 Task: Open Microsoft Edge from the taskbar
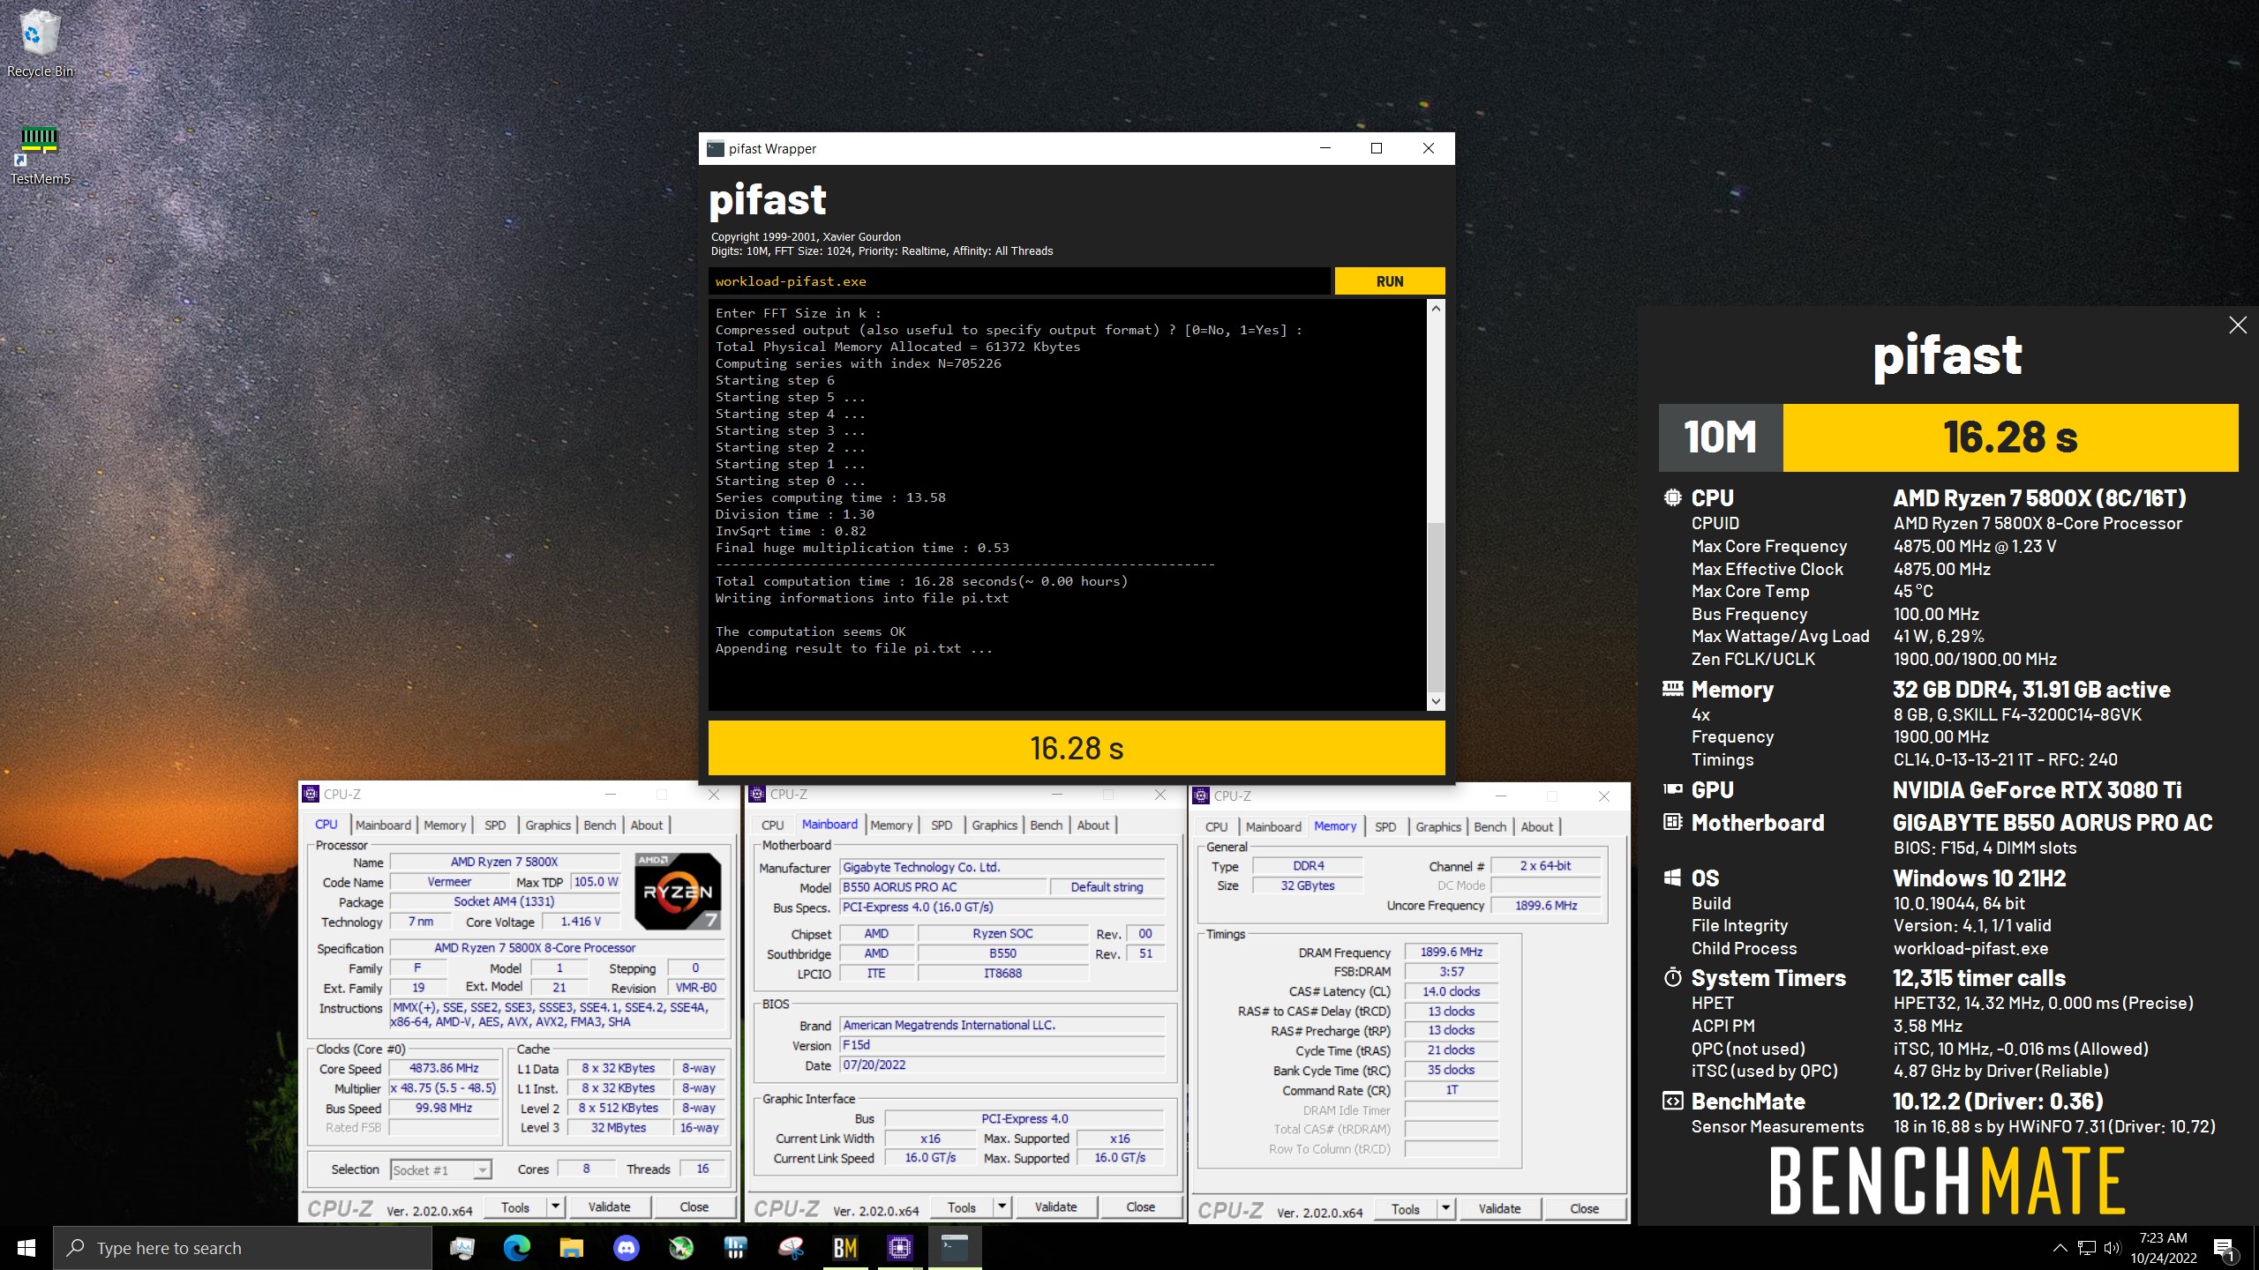click(517, 1248)
